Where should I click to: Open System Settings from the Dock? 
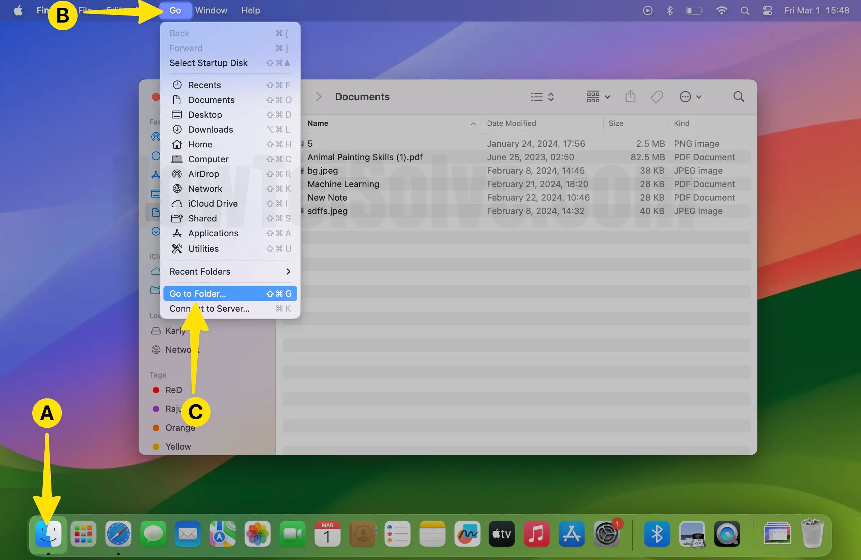[606, 534]
